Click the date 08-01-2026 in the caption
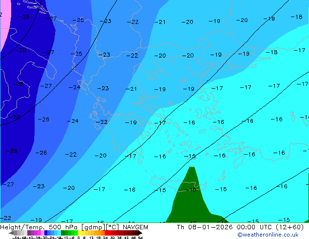 [x=210, y=227]
